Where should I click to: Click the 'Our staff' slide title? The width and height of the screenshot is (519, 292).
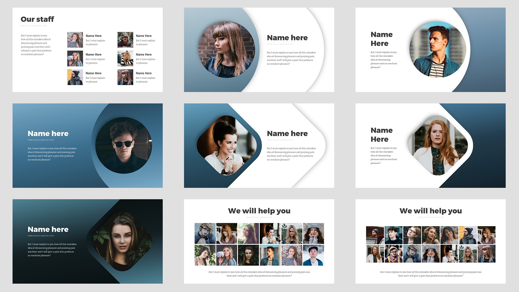[37, 19]
